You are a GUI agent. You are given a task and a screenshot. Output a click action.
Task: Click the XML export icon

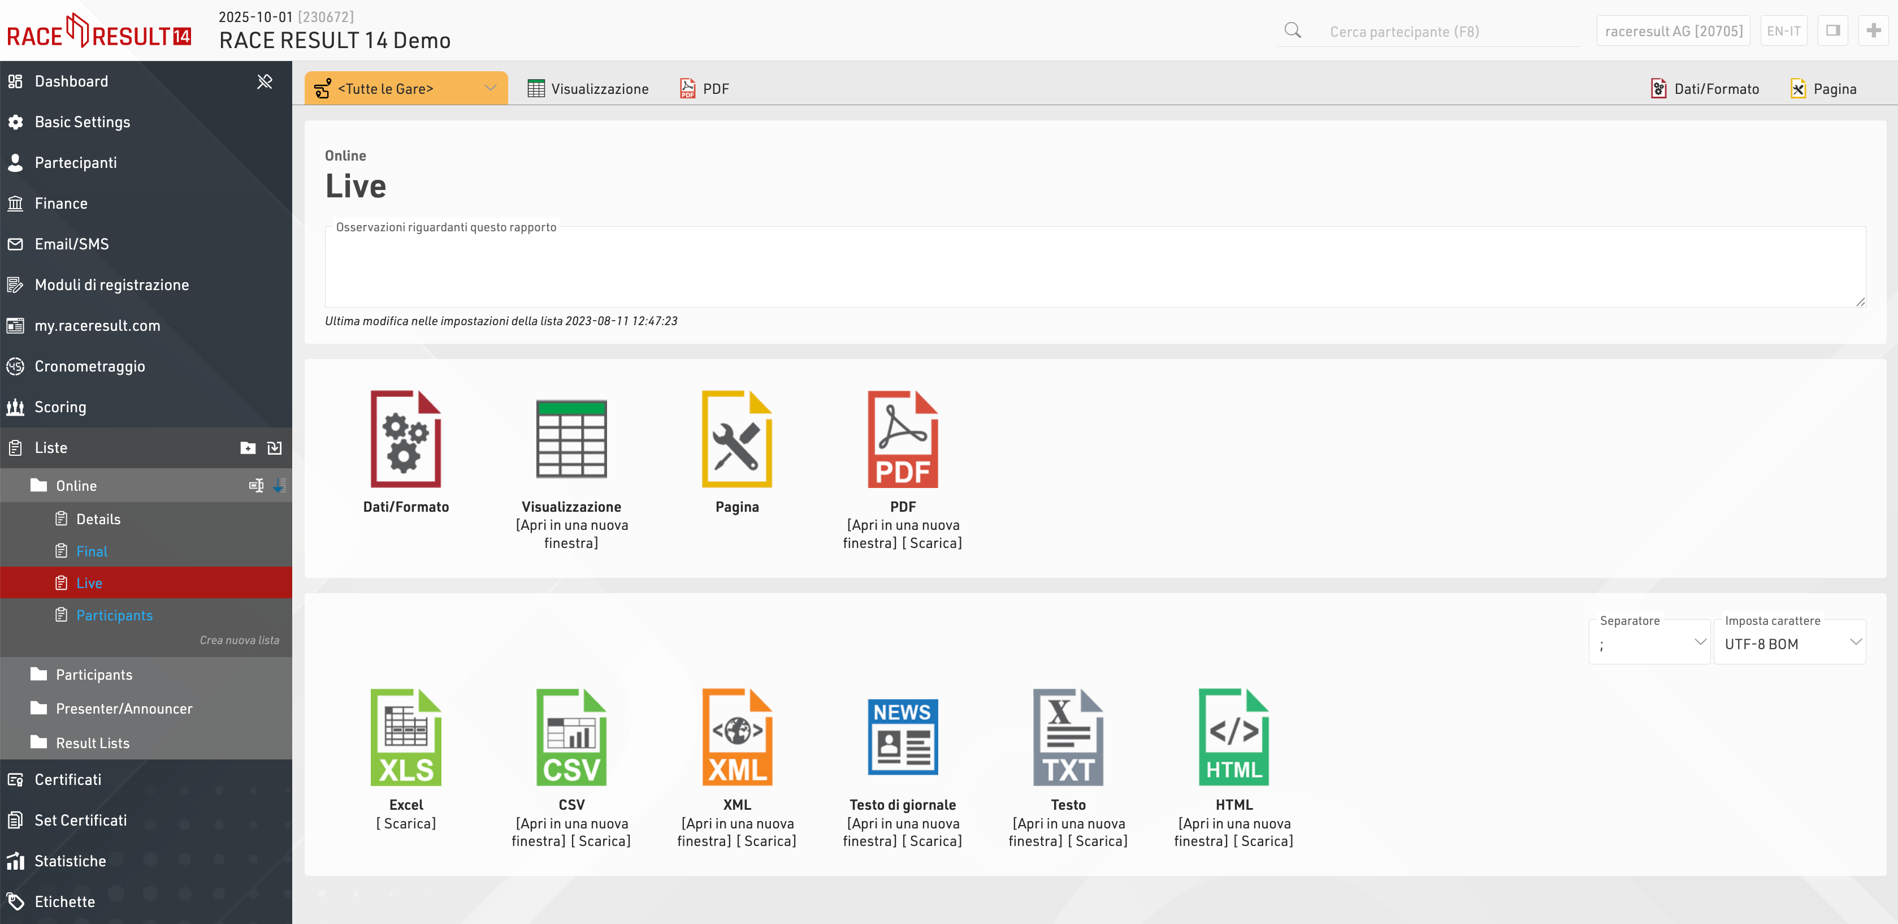pyautogui.click(x=737, y=737)
